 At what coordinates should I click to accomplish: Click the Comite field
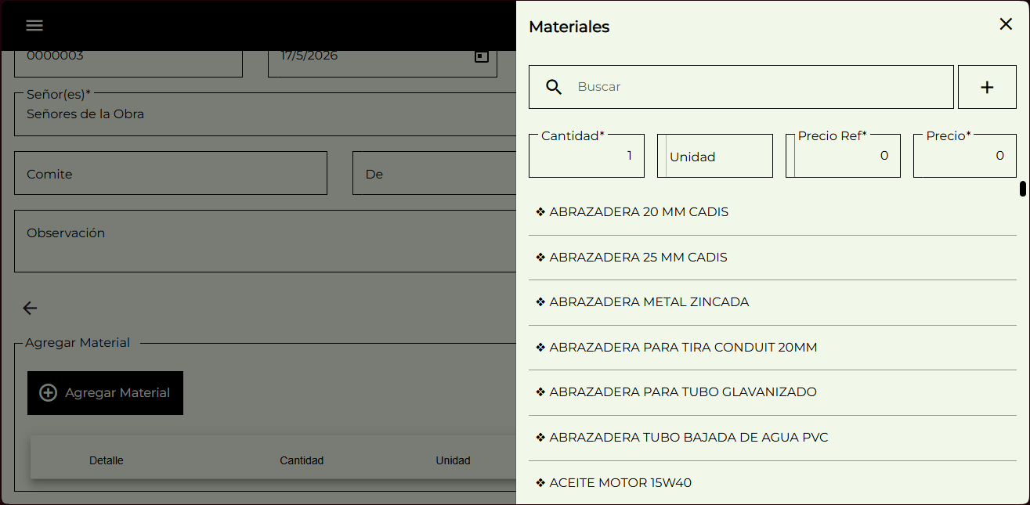coord(171,173)
